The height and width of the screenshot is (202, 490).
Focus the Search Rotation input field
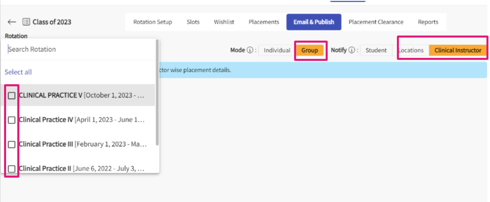click(x=78, y=49)
